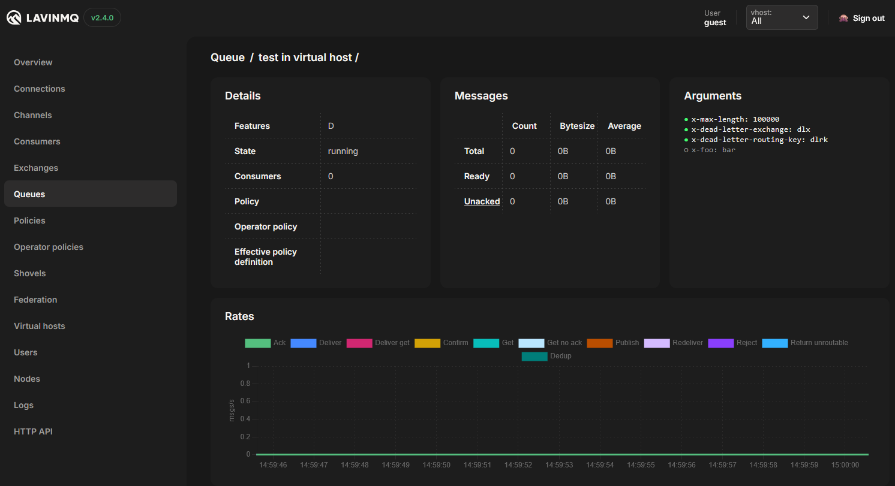Toggle the Reject legend entry
The height and width of the screenshot is (486, 895).
click(x=732, y=343)
